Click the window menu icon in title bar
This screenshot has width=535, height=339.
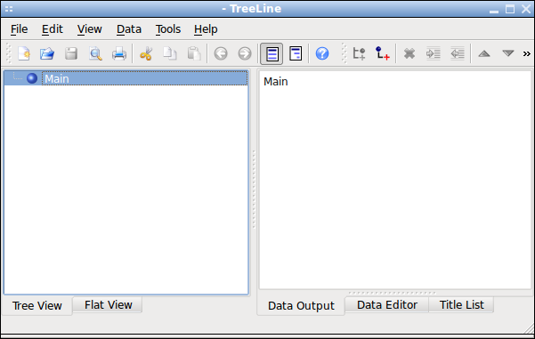[9, 9]
